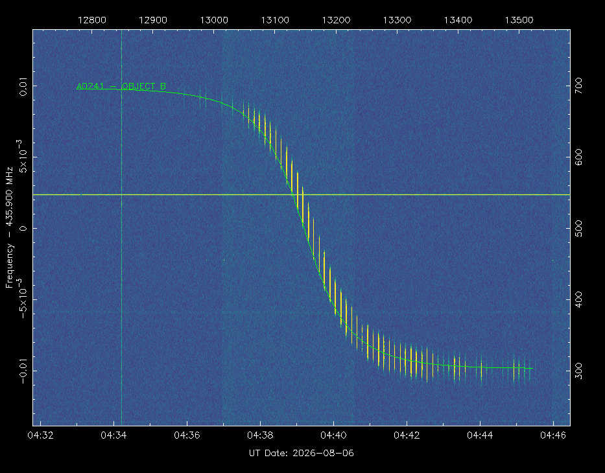Click the horizontal yellow carrier line
605x473 pixels.
pyautogui.click(x=302, y=194)
